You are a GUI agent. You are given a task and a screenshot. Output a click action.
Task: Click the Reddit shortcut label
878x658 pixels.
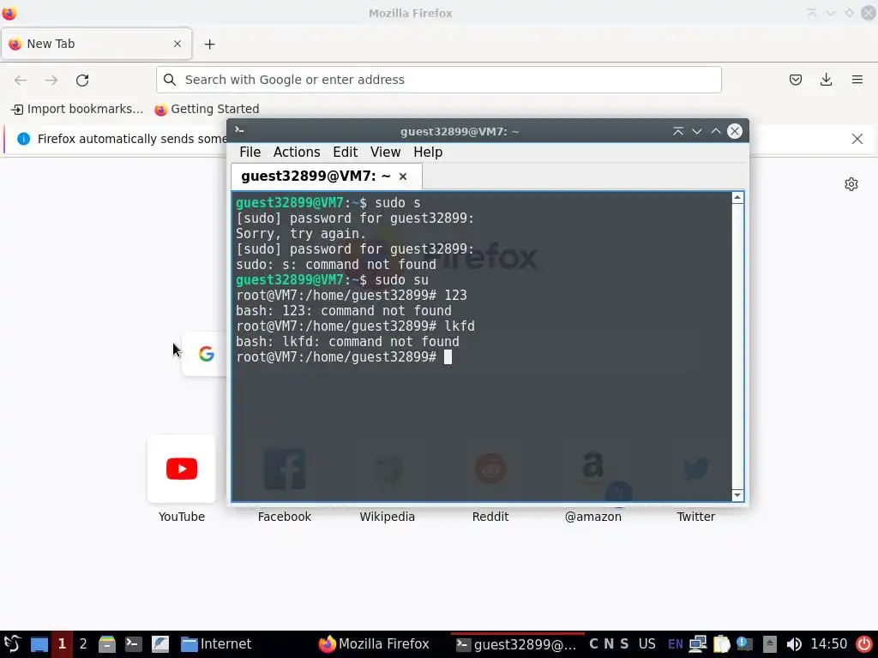pyautogui.click(x=490, y=517)
